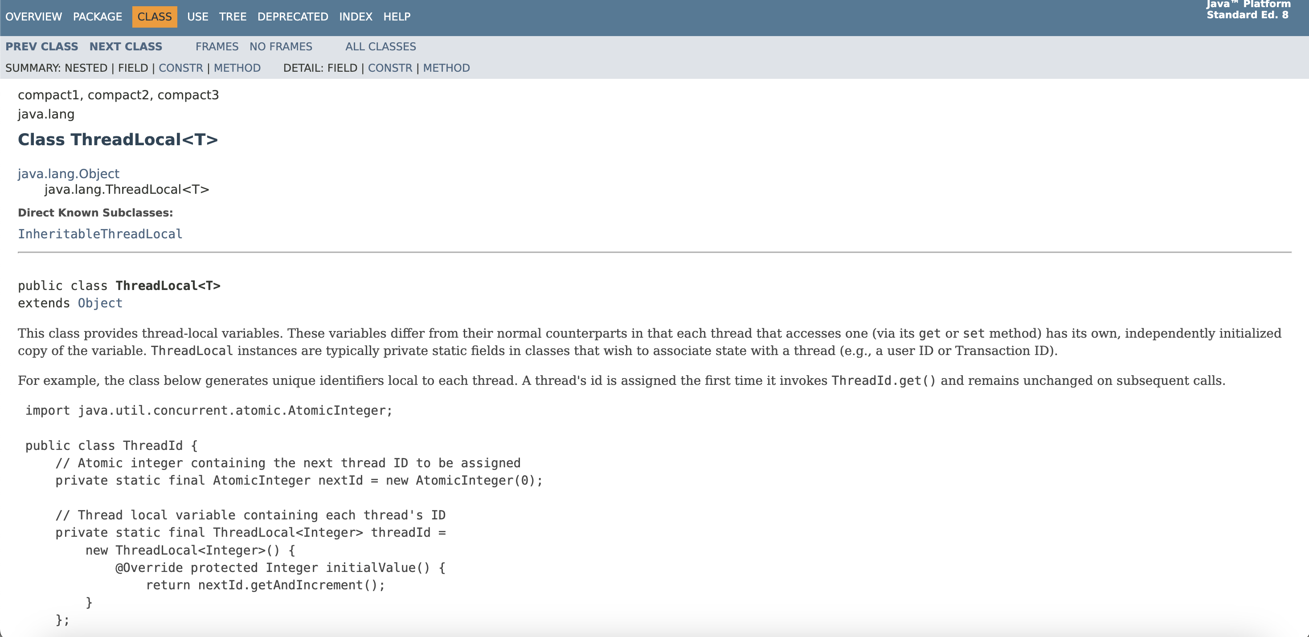Open the DEPRECATED list page
Viewport: 1309px width, 637px height.
292,17
